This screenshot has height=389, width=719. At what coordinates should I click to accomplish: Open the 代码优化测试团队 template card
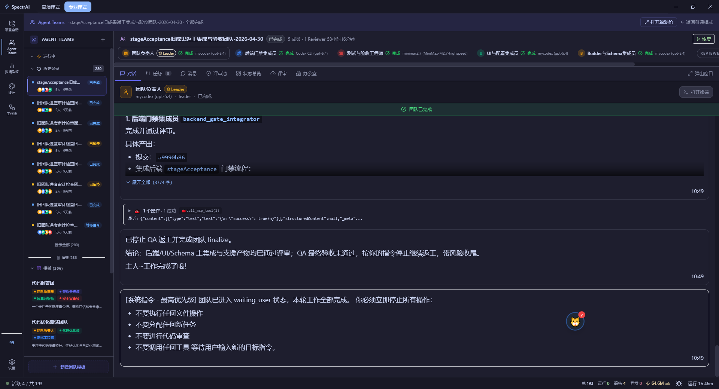[x=67, y=333]
